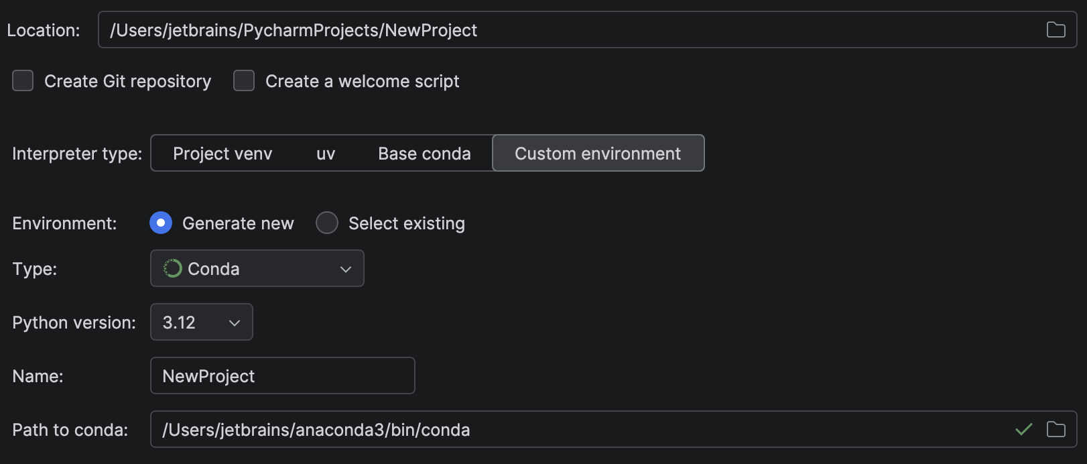Expand the Conda type selector chevron
Screen dimensions: 1087x464
346,268
